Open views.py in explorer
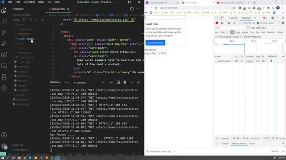The width and height of the screenshot is (286, 160). click(x=23, y=90)
